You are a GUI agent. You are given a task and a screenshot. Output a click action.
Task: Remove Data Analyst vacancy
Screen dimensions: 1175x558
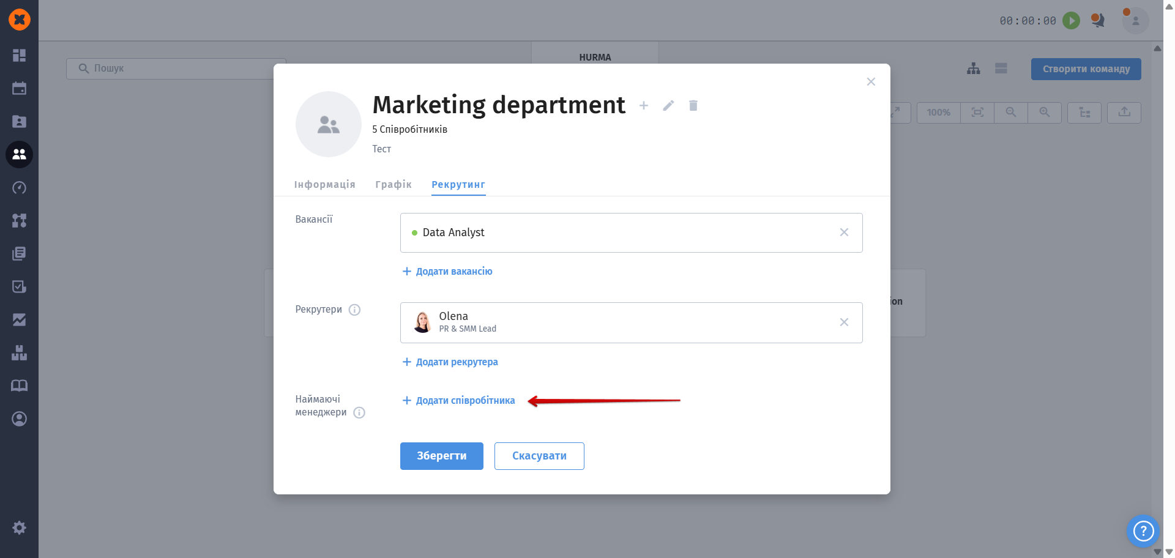point(844,232)
